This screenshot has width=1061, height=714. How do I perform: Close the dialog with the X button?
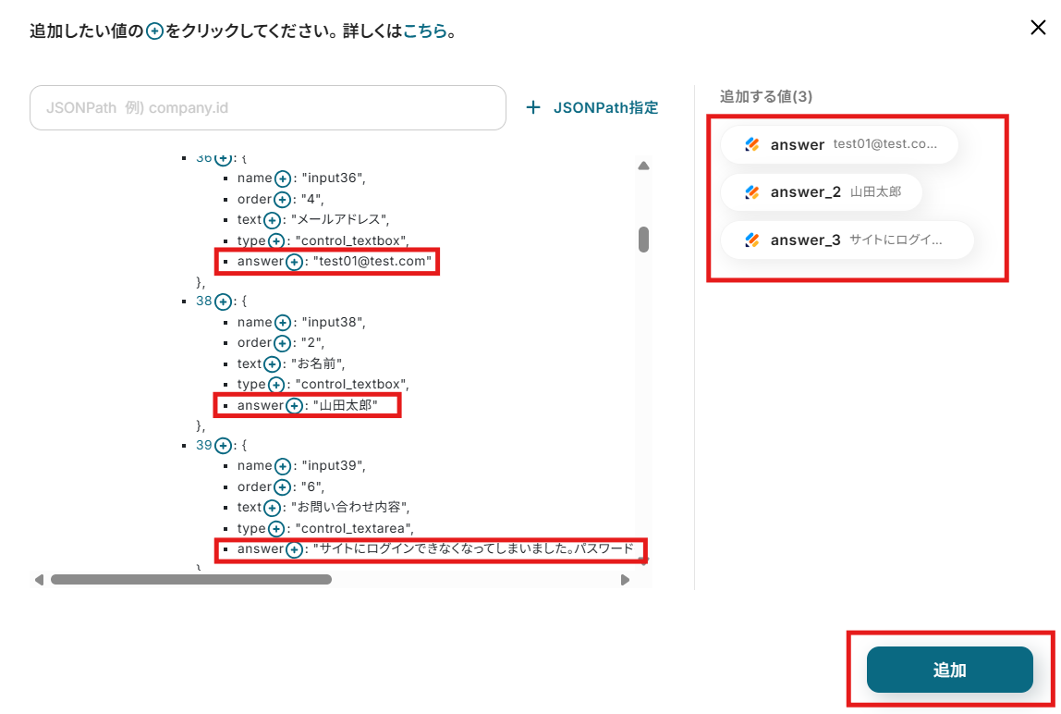1038,27
